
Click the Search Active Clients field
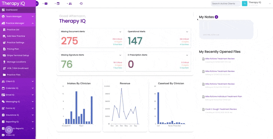226,3
